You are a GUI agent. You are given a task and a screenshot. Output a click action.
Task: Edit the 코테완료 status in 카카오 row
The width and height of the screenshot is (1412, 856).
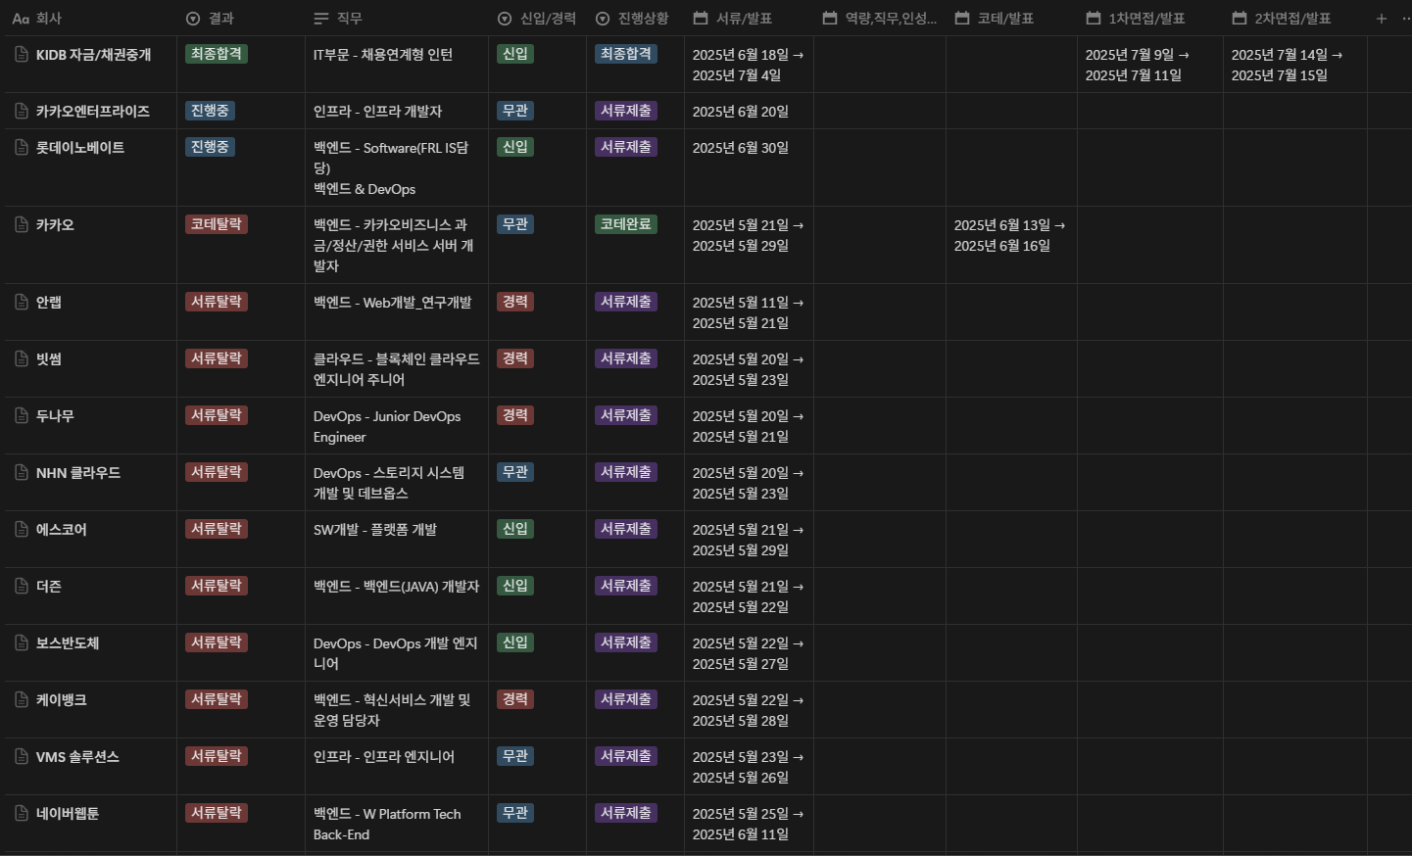click(x=626, y=224)
